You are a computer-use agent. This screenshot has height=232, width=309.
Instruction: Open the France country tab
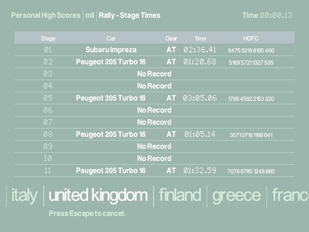[x=290, y=195]
